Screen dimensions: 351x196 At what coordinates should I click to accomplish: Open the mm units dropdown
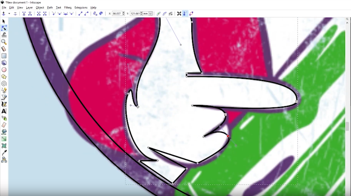coord(148,14)
